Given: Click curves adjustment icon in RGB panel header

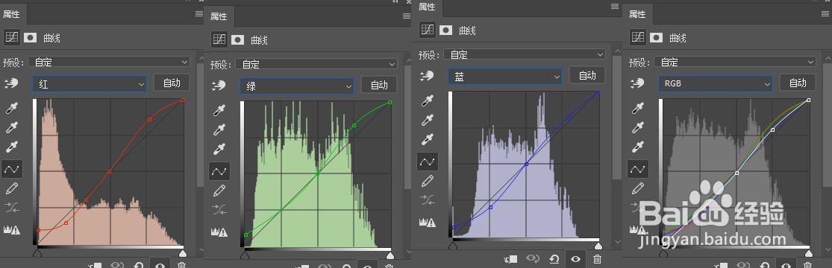Looking at the screenshot, I should (638, 37).
